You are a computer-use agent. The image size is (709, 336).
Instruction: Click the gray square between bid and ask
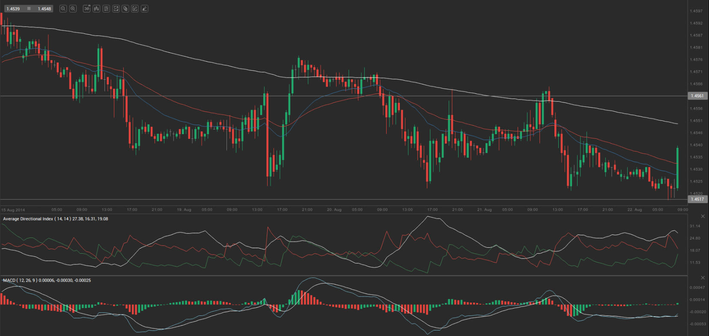pyautogui.click(x=29, y=9)
